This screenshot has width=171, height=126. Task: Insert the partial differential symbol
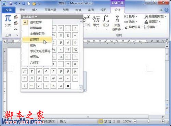coord(61,42)
